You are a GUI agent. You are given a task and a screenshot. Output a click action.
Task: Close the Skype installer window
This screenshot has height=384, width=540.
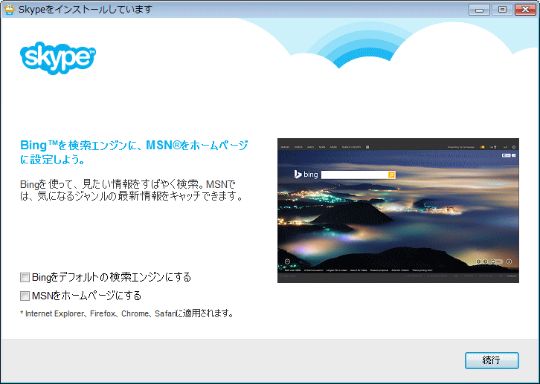click(x=525, y=10)
